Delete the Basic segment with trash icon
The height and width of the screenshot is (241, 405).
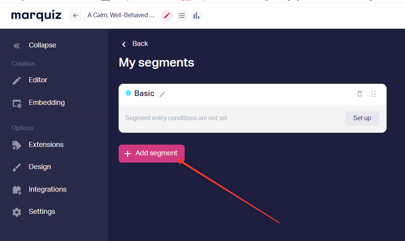pos(360,93)
